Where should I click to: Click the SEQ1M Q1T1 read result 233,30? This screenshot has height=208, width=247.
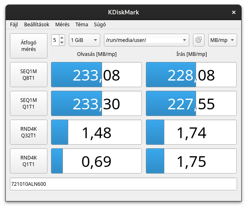coord(96,103)
